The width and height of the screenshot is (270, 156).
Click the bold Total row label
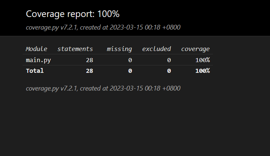pyautogui.click(x=35, y=71)
